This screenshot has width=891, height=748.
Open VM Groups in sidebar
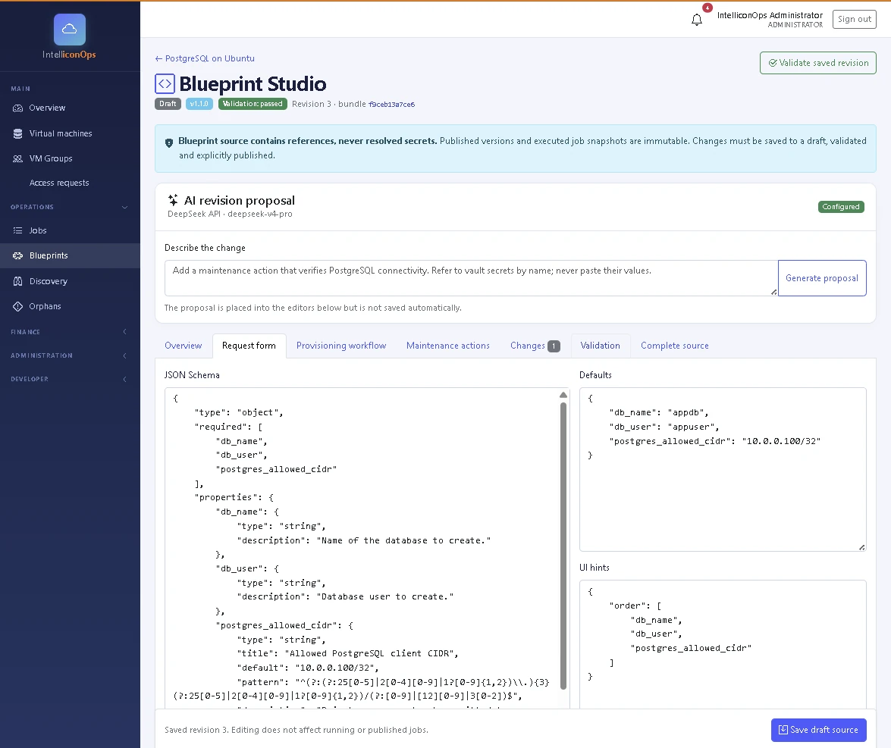(x=70, y=158)
